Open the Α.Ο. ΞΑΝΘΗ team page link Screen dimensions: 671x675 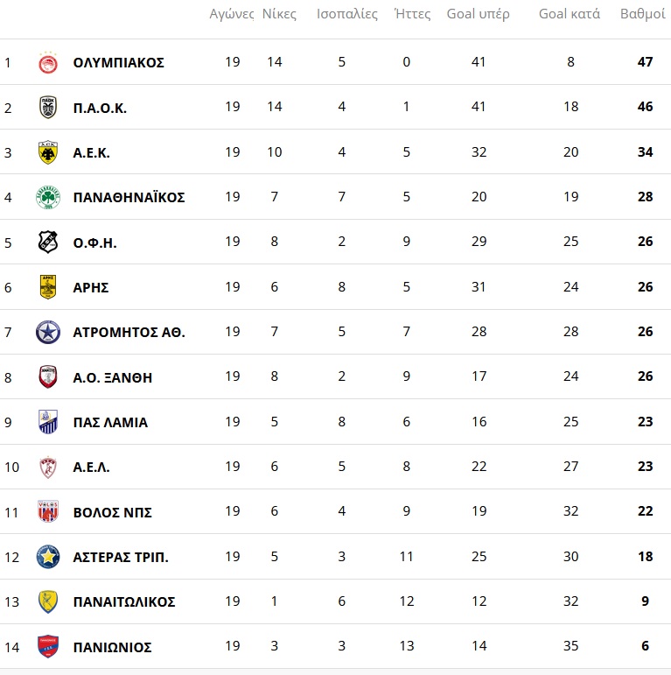click(x=113, y=378)
